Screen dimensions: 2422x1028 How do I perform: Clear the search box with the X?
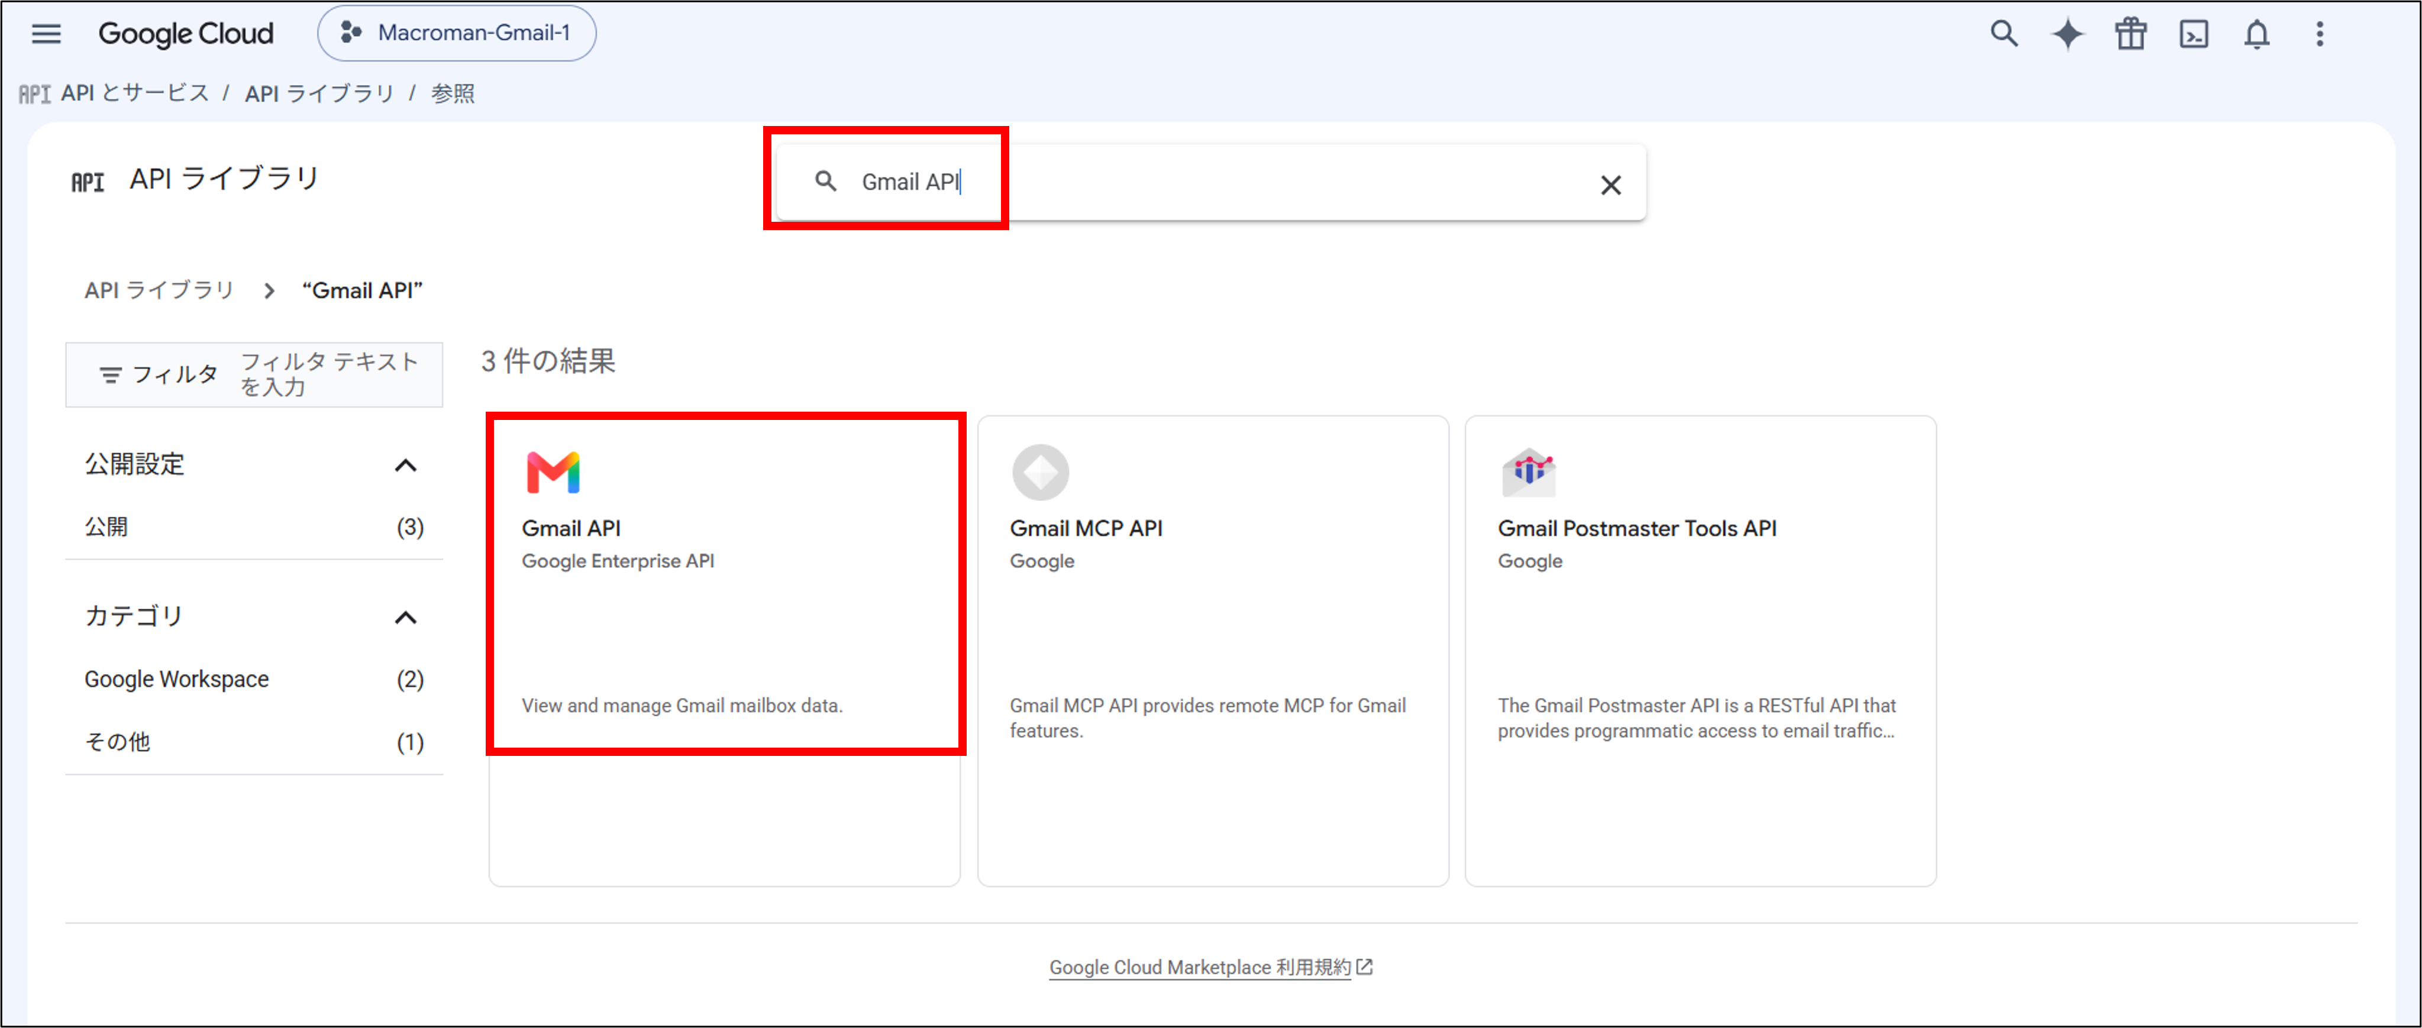pos(1610,185)
